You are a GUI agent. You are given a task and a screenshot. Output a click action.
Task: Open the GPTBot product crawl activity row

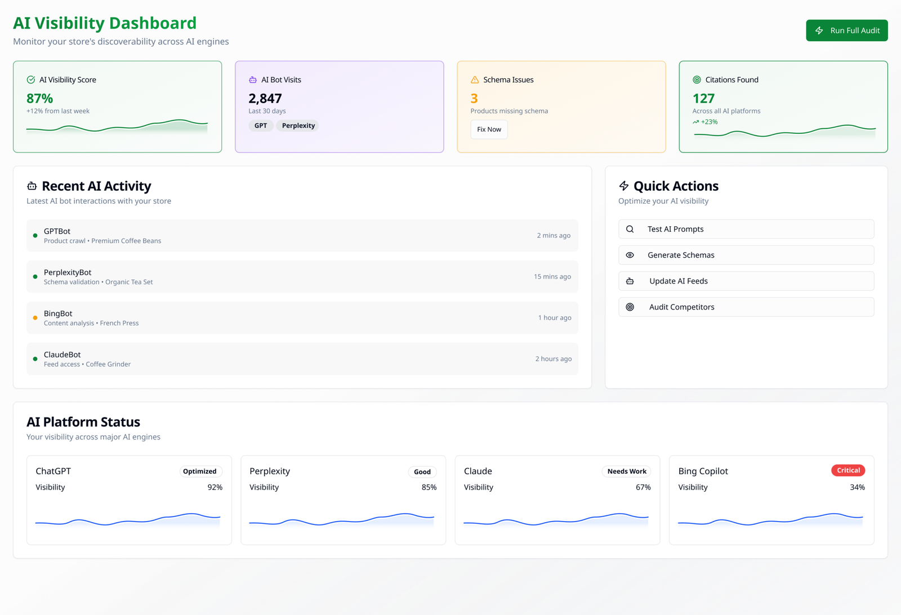tap(302, 235)
